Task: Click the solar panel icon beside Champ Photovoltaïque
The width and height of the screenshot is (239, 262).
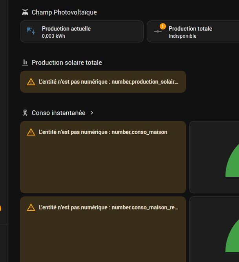Action: click(25, 12)
